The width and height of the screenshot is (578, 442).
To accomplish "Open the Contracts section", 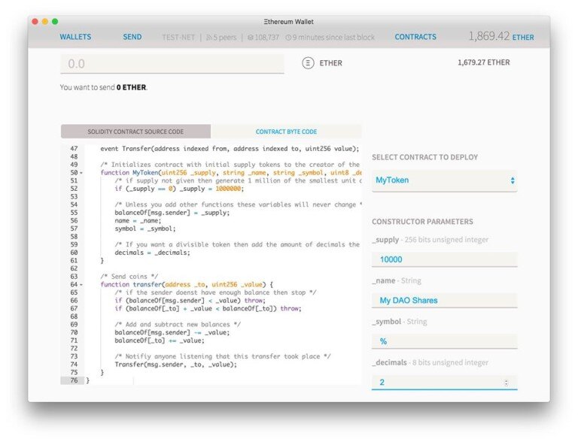I will 415,37.
